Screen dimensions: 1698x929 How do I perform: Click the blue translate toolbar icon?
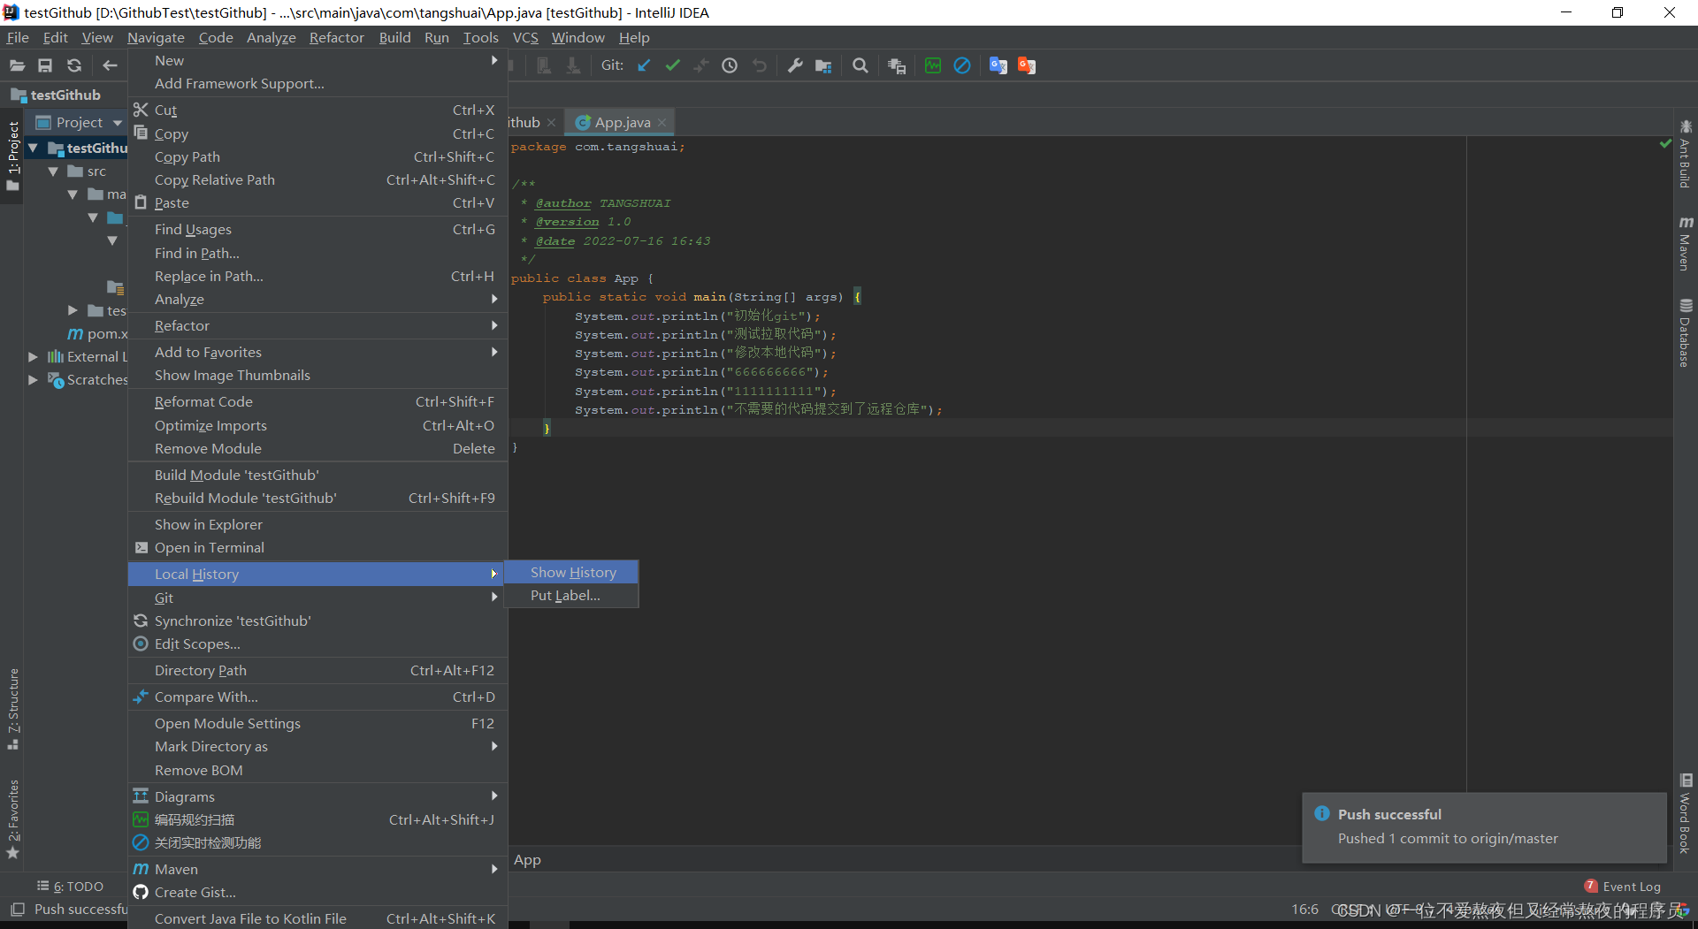pos(998,65)
